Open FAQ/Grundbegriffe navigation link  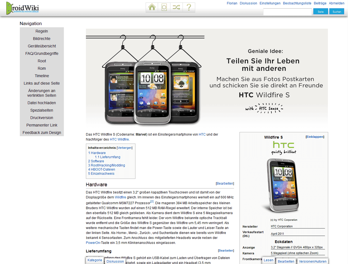[42, 53]
